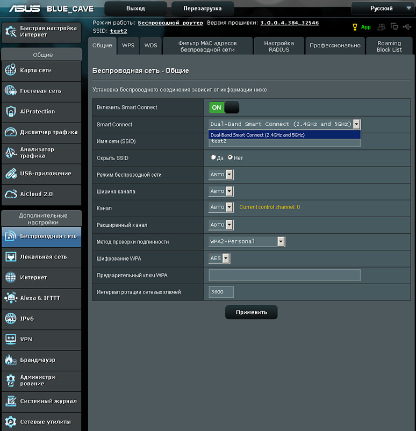Click the Traffic Manager gauge icon
416x431 pixels.
[x=11, y=132]
